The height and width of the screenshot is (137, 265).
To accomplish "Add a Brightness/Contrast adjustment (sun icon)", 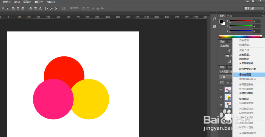I will (x=229, y=51).
